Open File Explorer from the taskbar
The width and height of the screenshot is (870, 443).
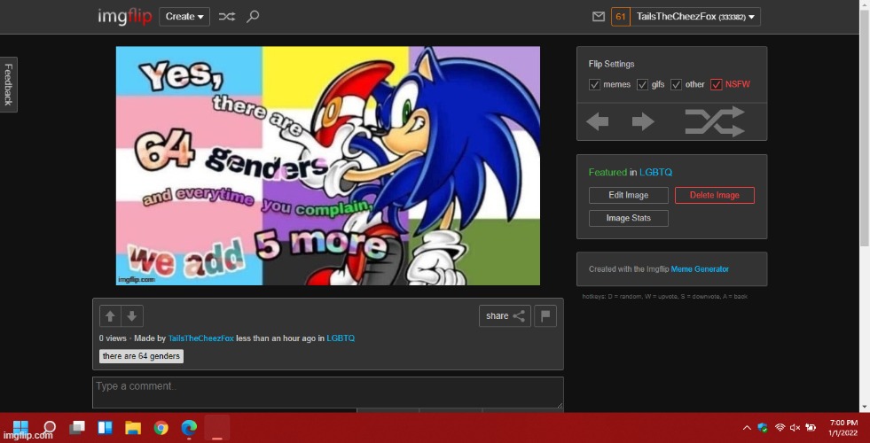[x=133, y=427]
